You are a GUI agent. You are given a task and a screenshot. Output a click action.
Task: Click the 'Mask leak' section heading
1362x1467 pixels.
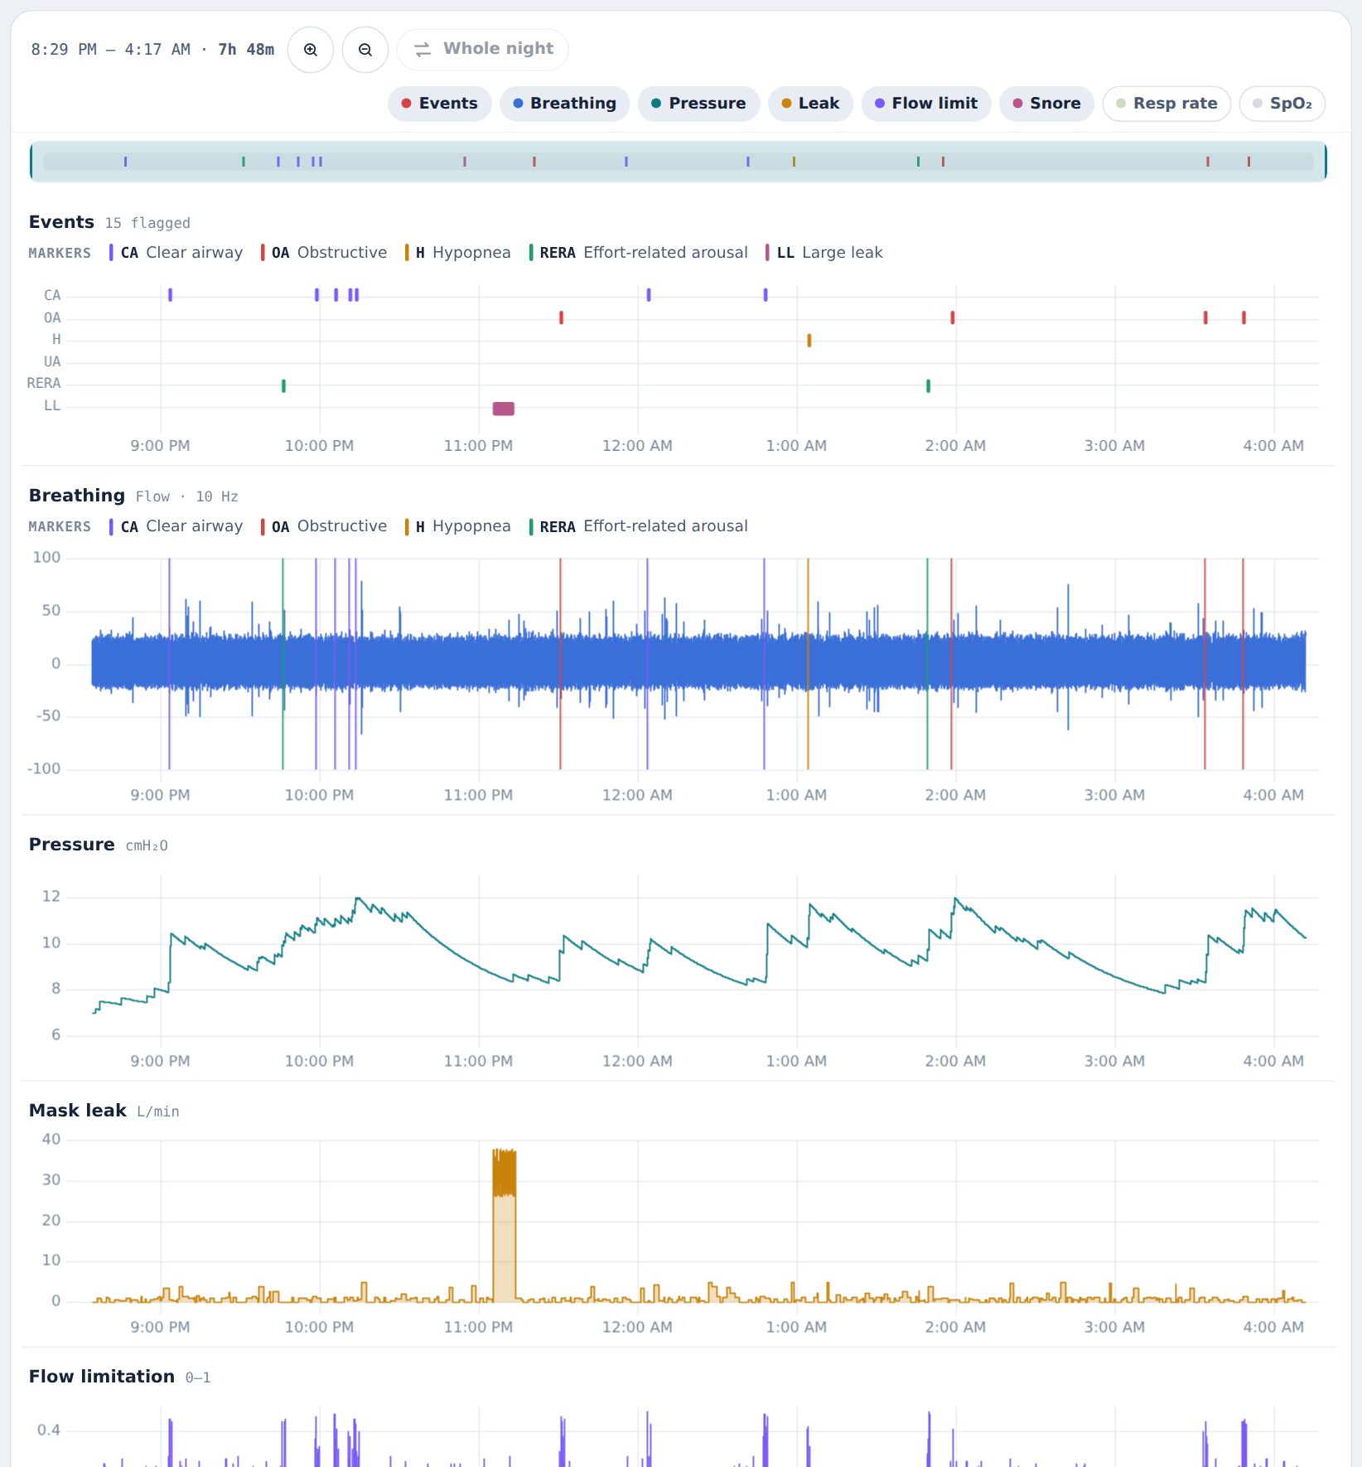pyautogui.click(x=78, y=1111)
